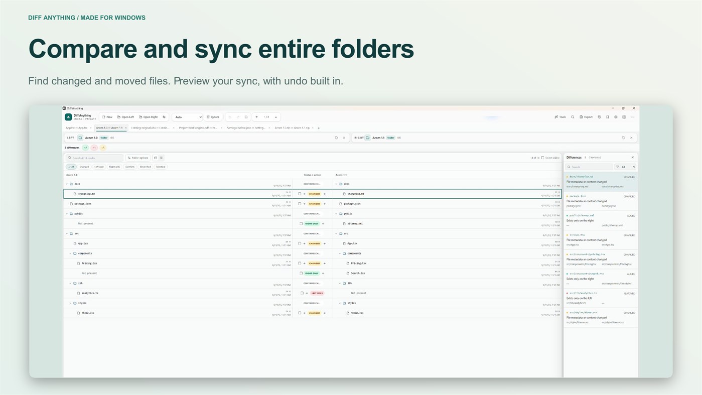Go to next difference with down arrow
Viewport: 702px width, 395px height.
(276, 117)
